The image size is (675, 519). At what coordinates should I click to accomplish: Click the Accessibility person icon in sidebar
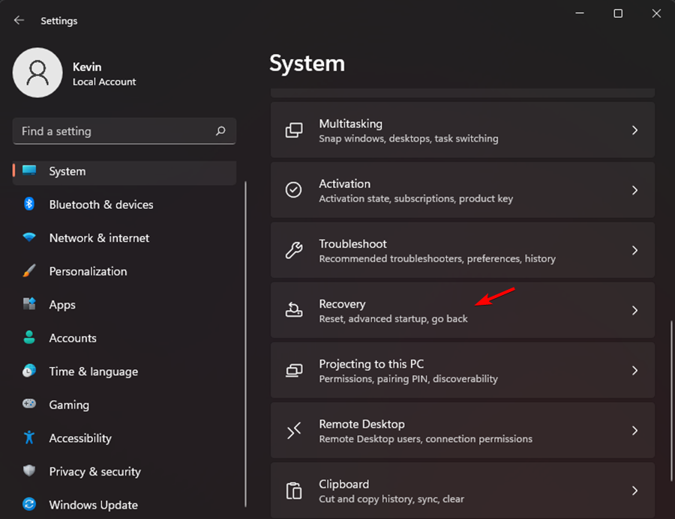coord(29,438)
